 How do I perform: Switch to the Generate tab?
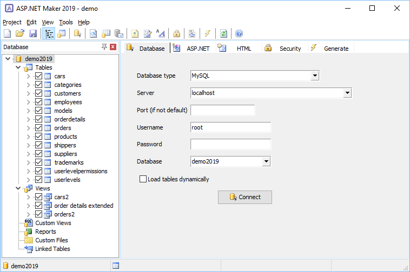pos(330,48)
